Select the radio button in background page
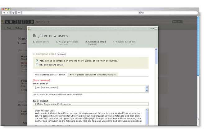This screenshot has width=222, height=130. (22, 90)
